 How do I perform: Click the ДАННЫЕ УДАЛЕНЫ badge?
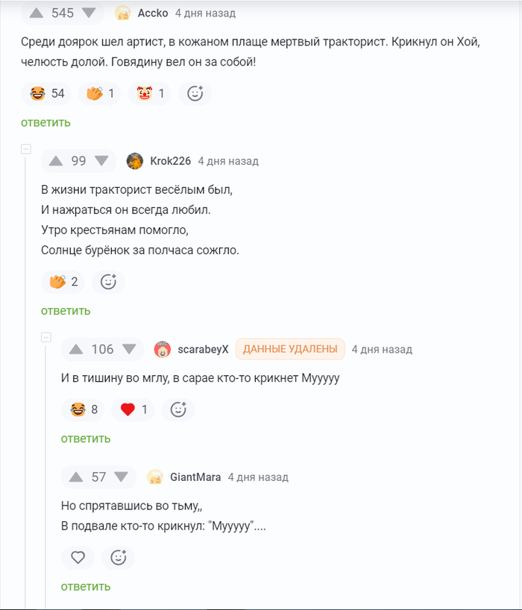click(x=290, y=349)
